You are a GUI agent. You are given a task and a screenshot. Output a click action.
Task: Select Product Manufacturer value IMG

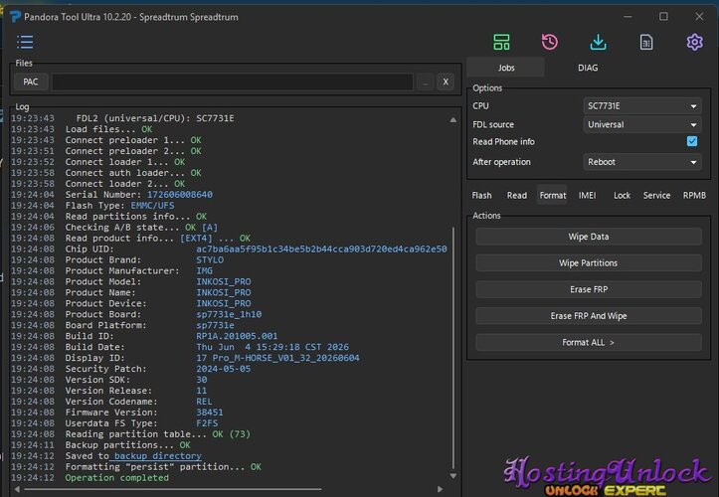click(204, 271)
